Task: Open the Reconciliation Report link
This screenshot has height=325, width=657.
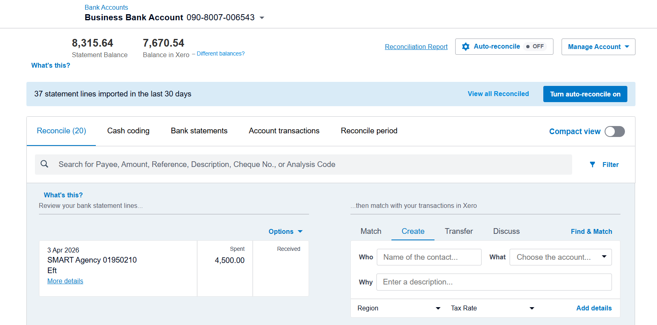Action: tap(416, 47)
